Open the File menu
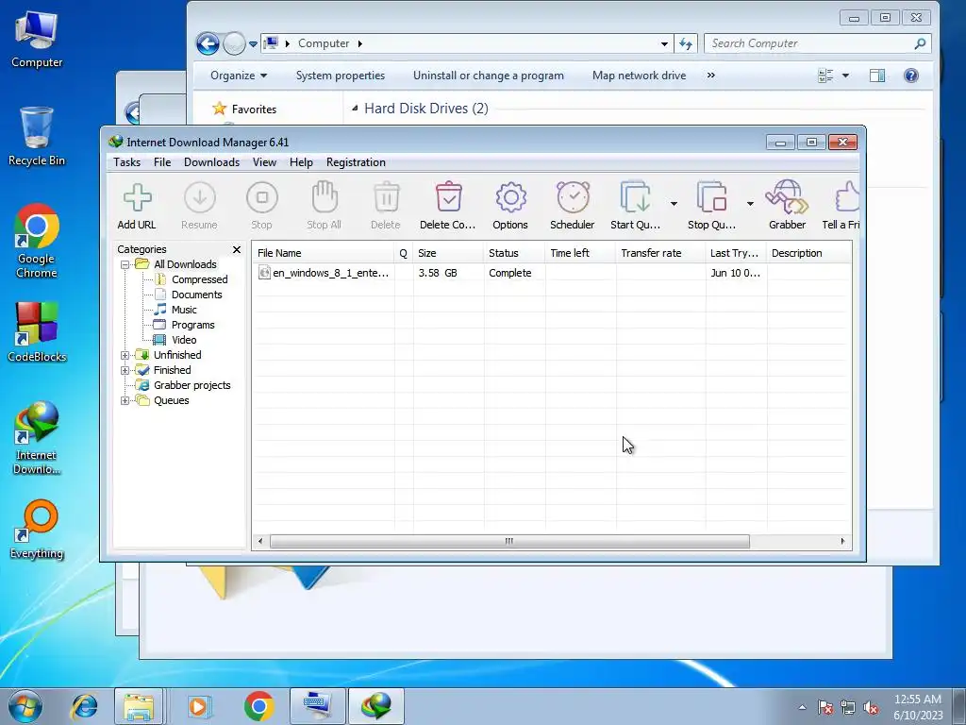966x725 pixels. tap(162, 162)
